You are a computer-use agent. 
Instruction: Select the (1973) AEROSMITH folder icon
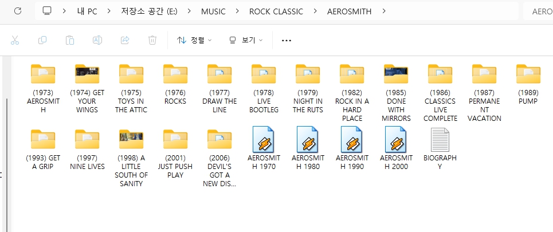[43, 74]
